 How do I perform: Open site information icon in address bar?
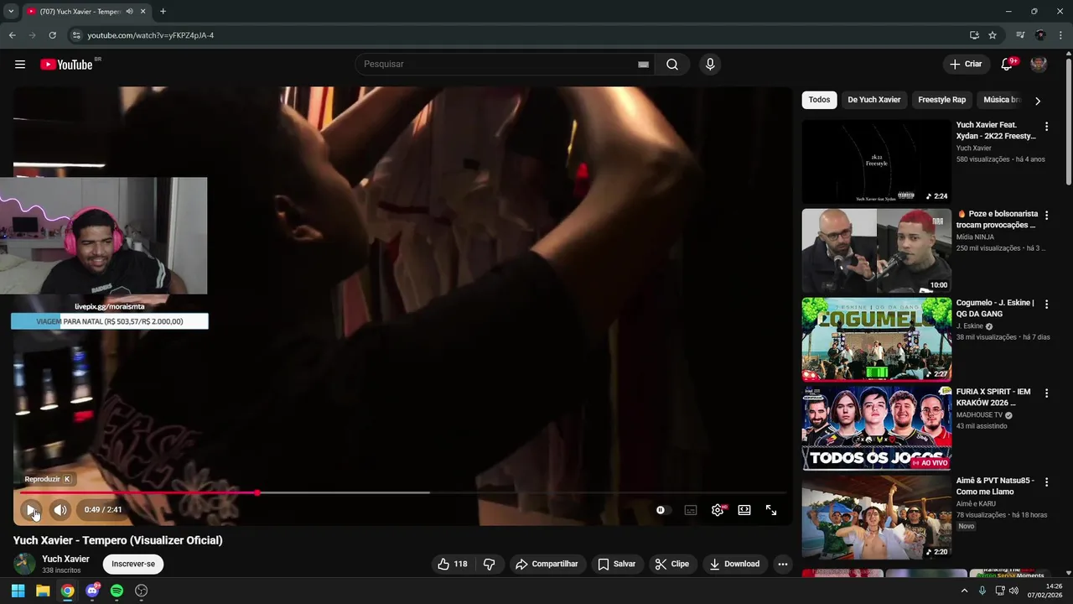click(x=75, y=35)
